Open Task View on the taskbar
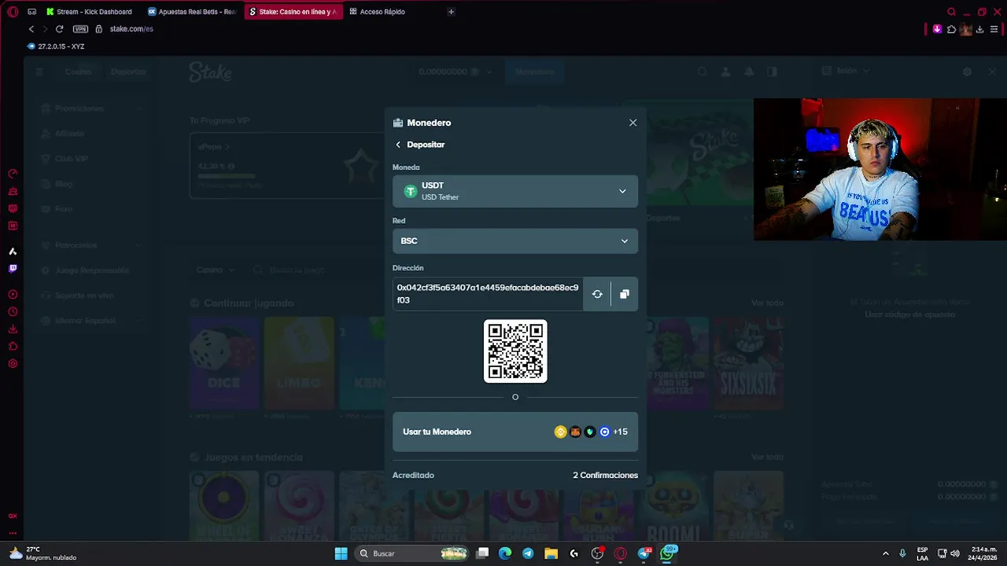The width and height of the screenshot is (1007, 566). coord(482,553)
